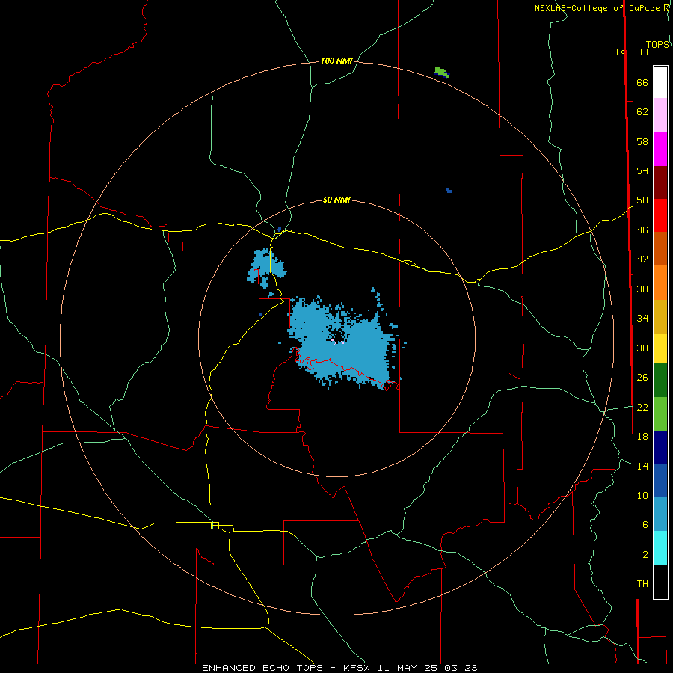
Task: Click the 34 value on the legend
Action: (x=642, y=318)
